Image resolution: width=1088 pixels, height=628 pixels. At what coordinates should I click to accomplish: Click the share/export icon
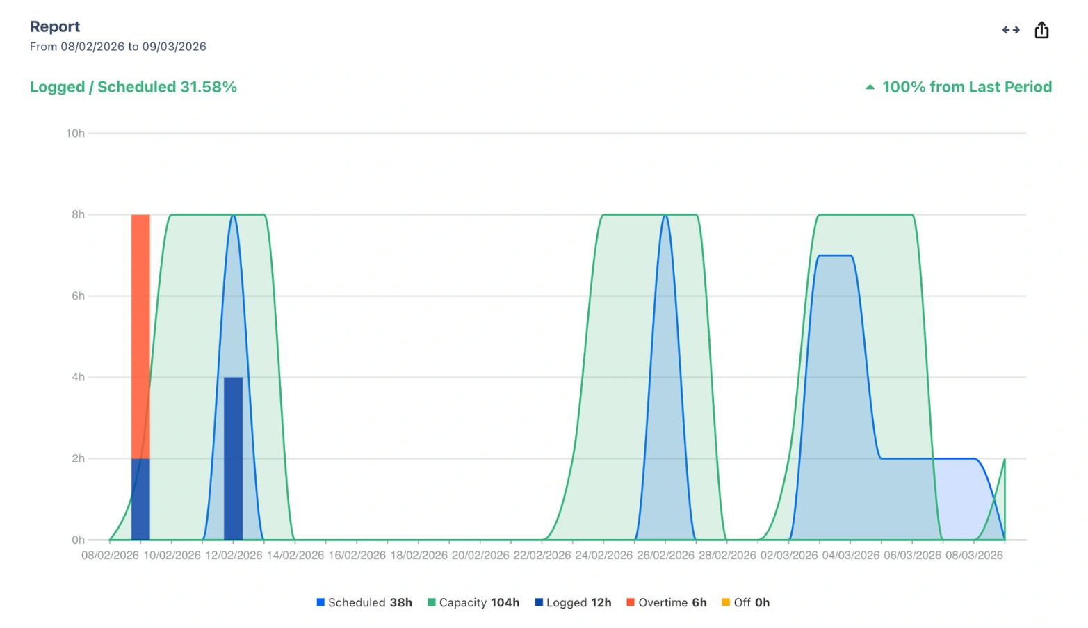pos(1041,30)
